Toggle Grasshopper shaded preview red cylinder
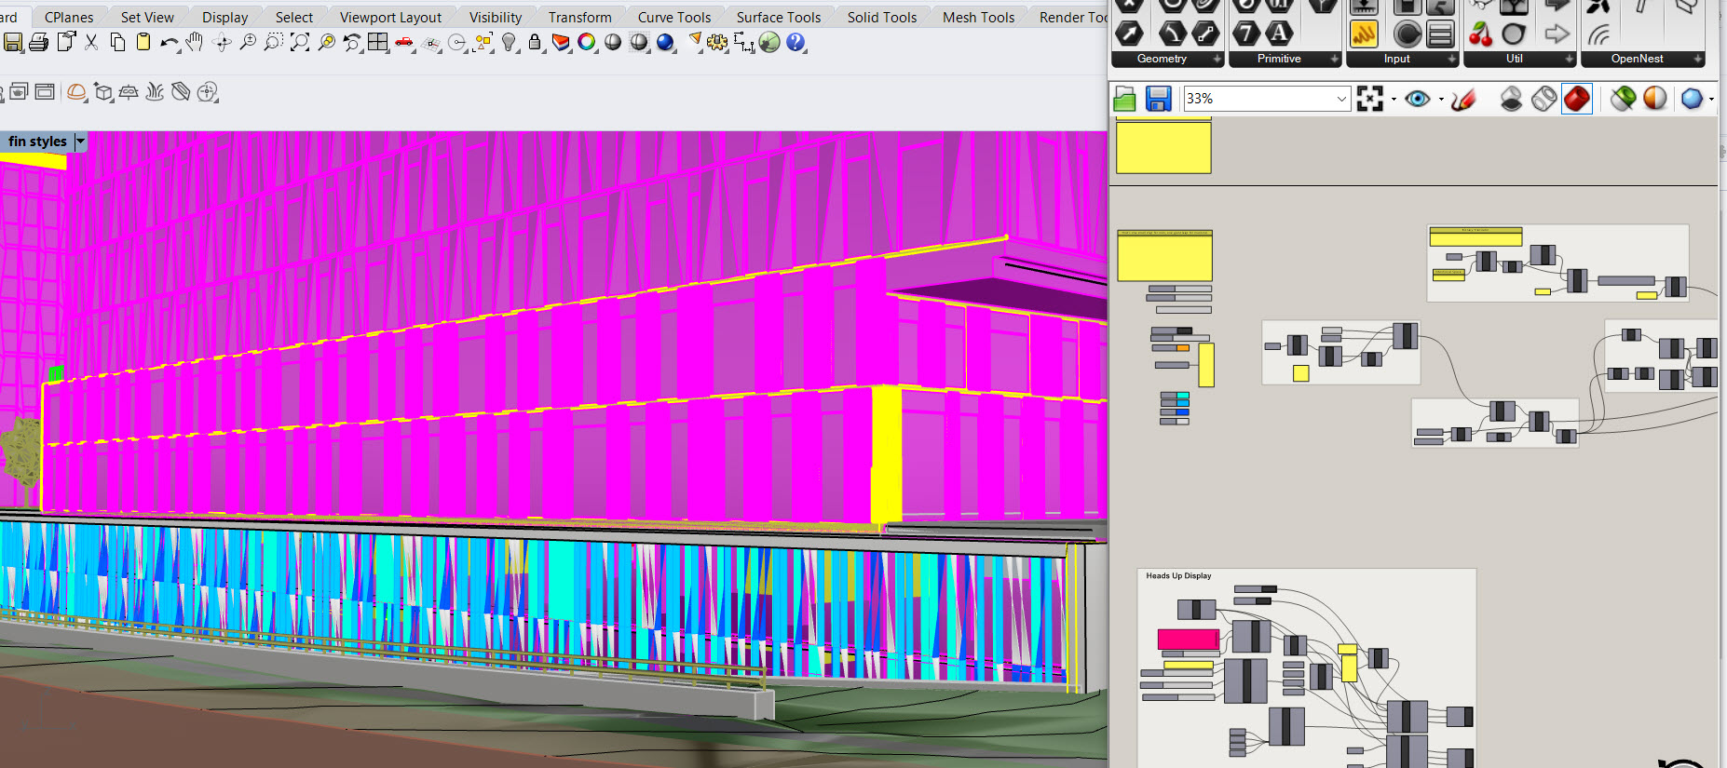Viewport: 1727px width, 768px height. (x=1576, y=99)
